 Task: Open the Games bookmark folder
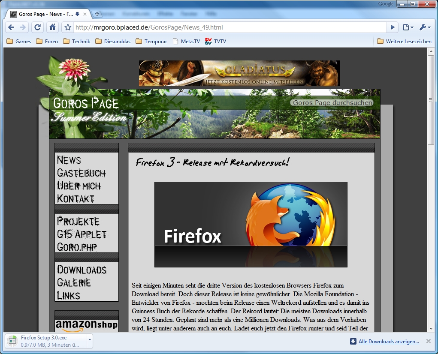point(19,42)
